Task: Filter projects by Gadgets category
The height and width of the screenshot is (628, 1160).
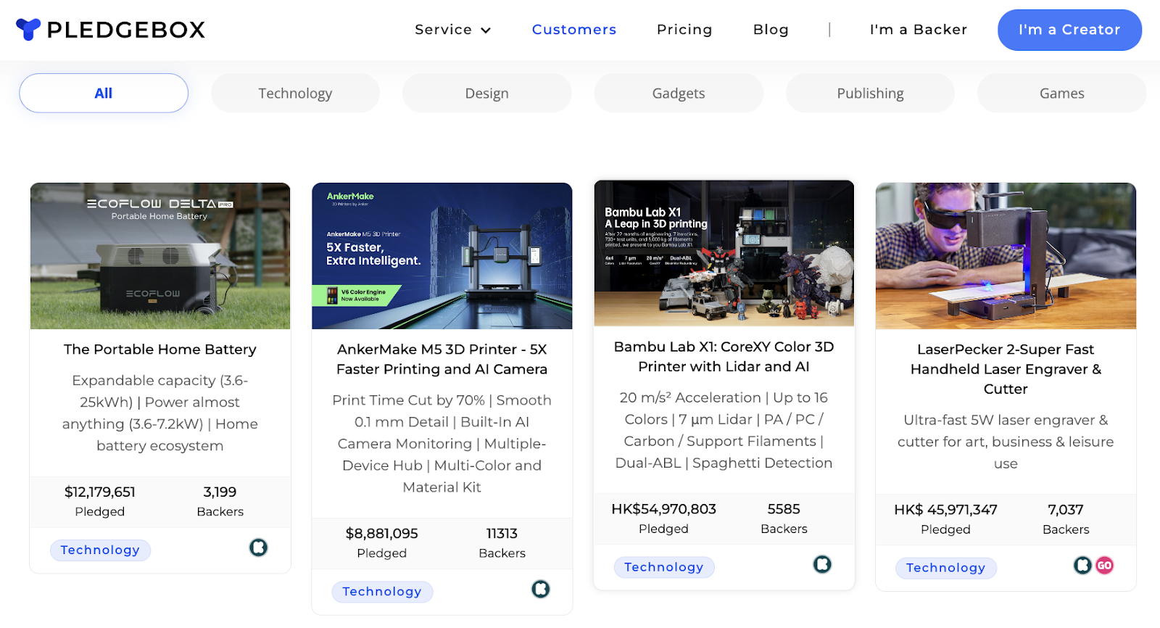Action: 679,93
